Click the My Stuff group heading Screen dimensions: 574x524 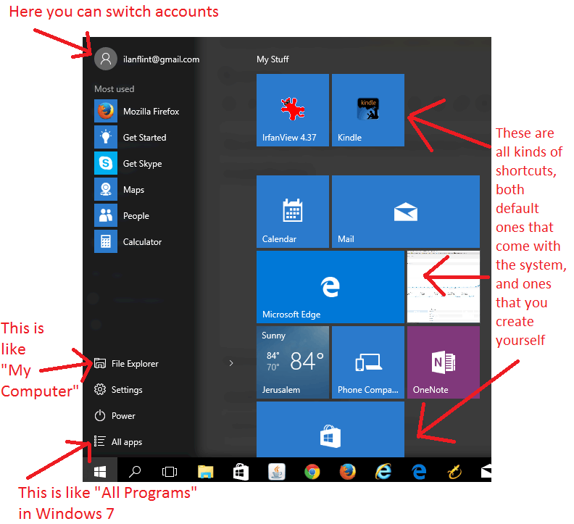tap(273, 59)
